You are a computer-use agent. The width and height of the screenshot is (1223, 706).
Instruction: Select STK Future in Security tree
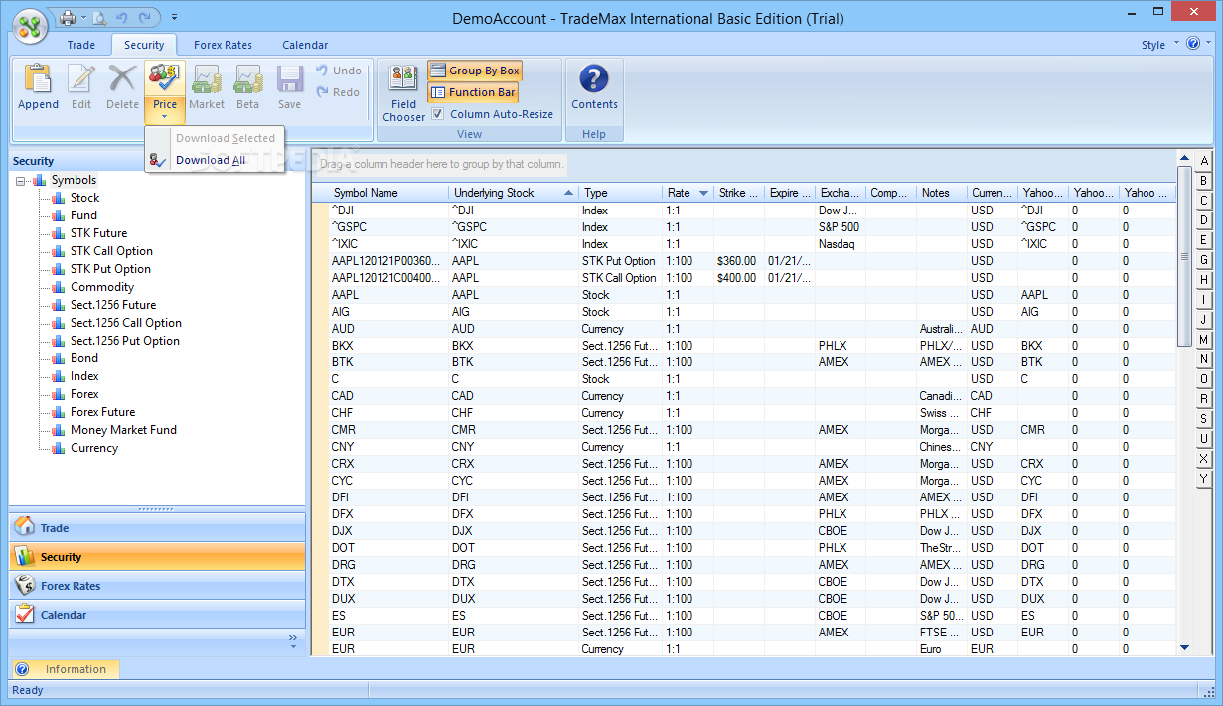coord(98,233)
